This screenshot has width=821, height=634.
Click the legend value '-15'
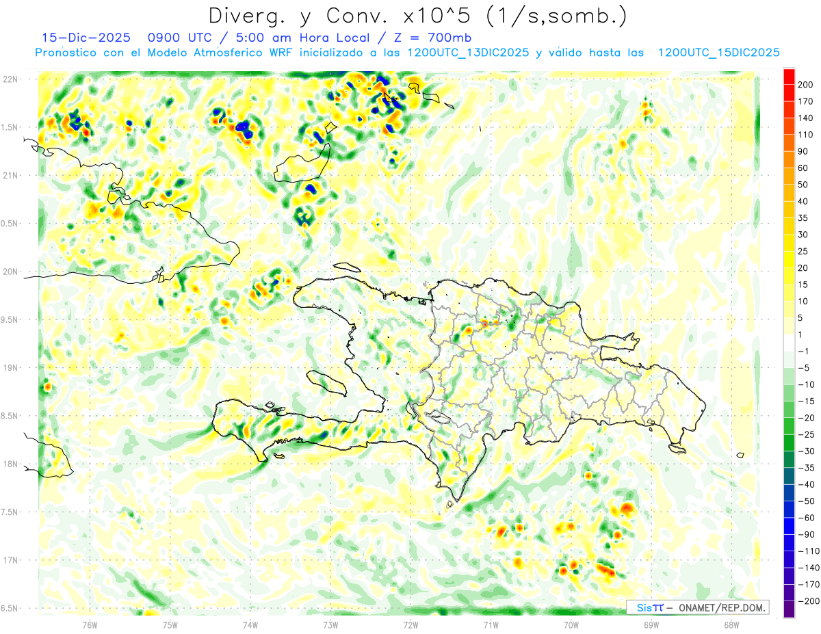[x=807, y=401]
